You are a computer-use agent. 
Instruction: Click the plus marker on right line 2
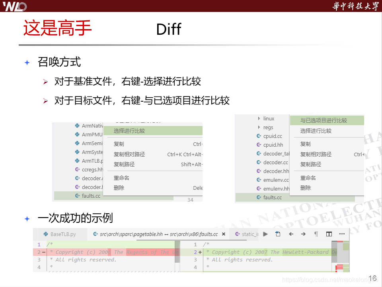(200, 252)
